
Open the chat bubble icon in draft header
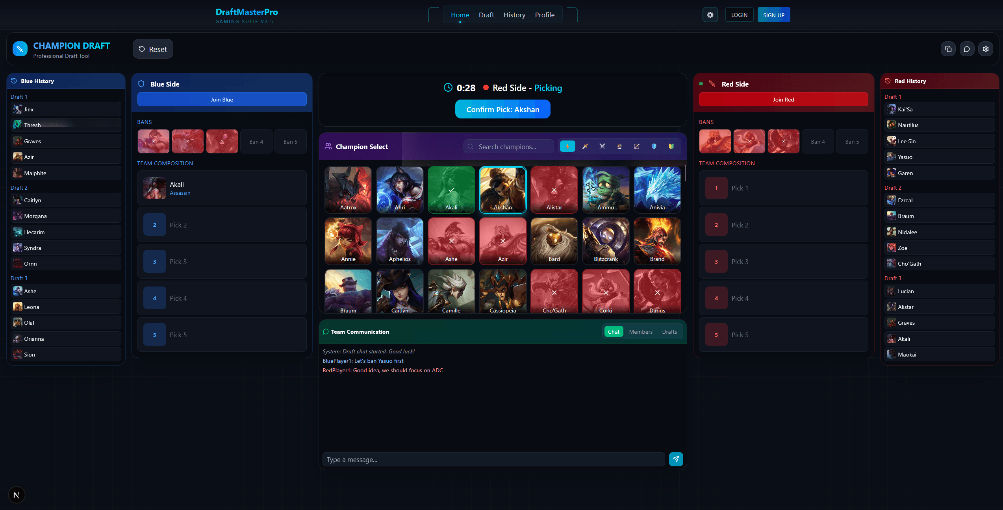(967, 49)
